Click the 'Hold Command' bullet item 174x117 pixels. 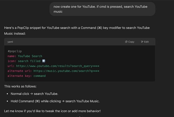(55, 101)
